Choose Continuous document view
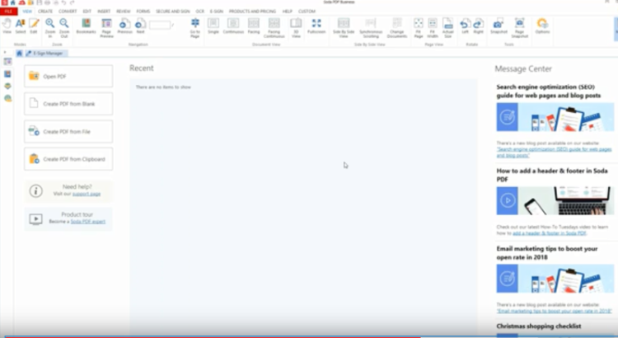 (x=233, y=26)
